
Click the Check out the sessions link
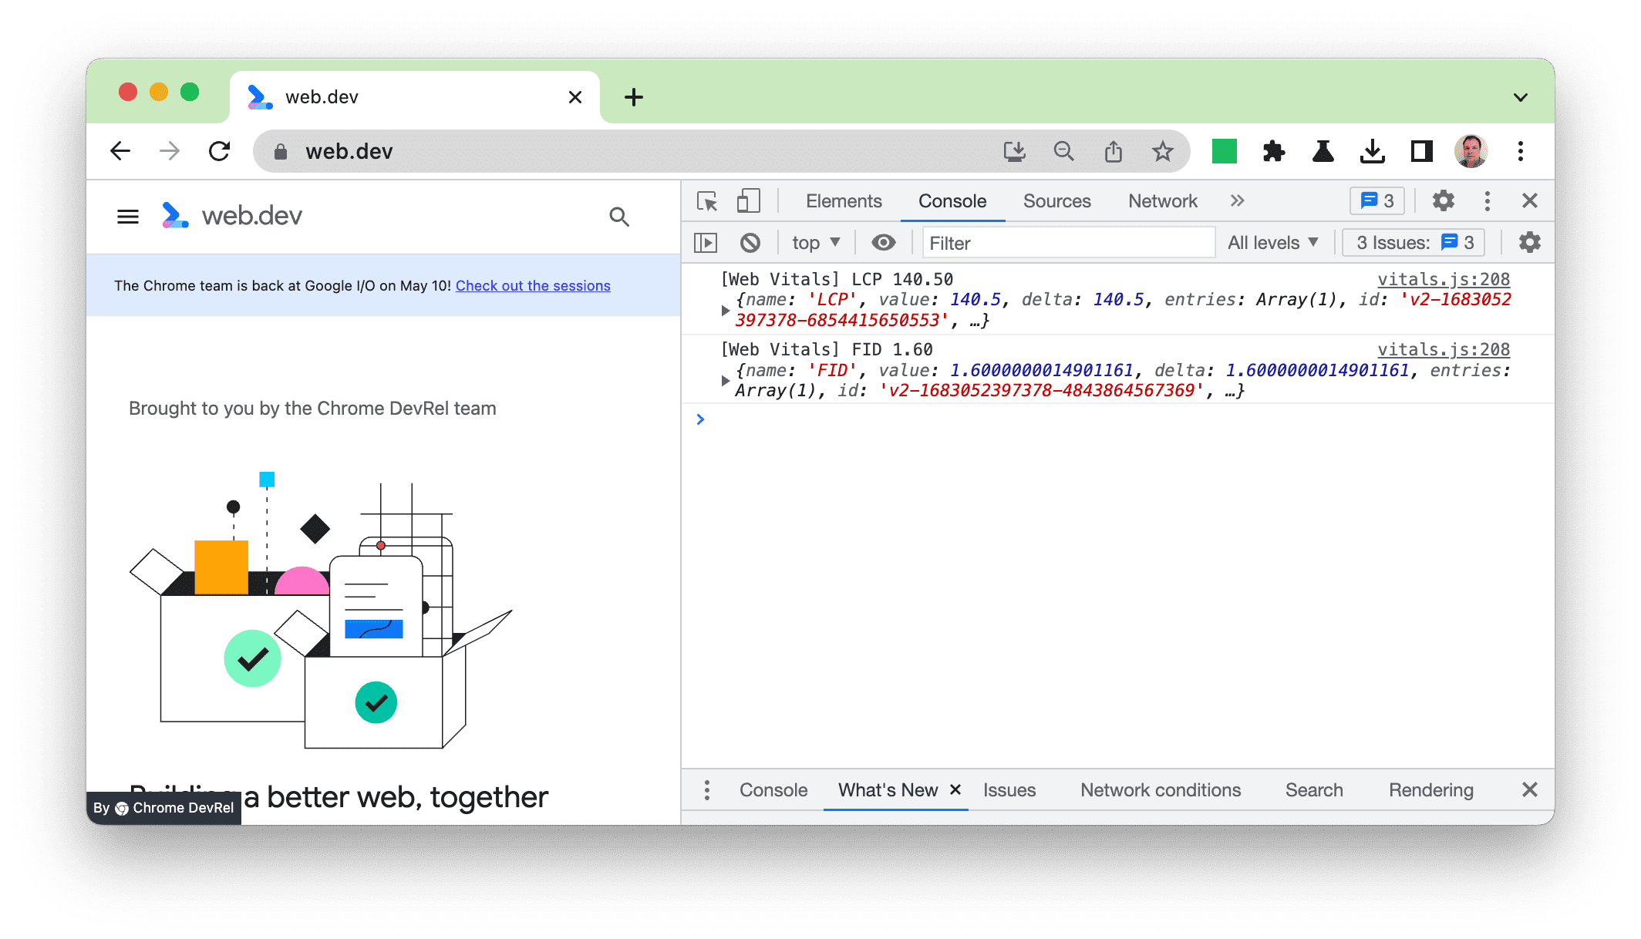pos(533,285)
